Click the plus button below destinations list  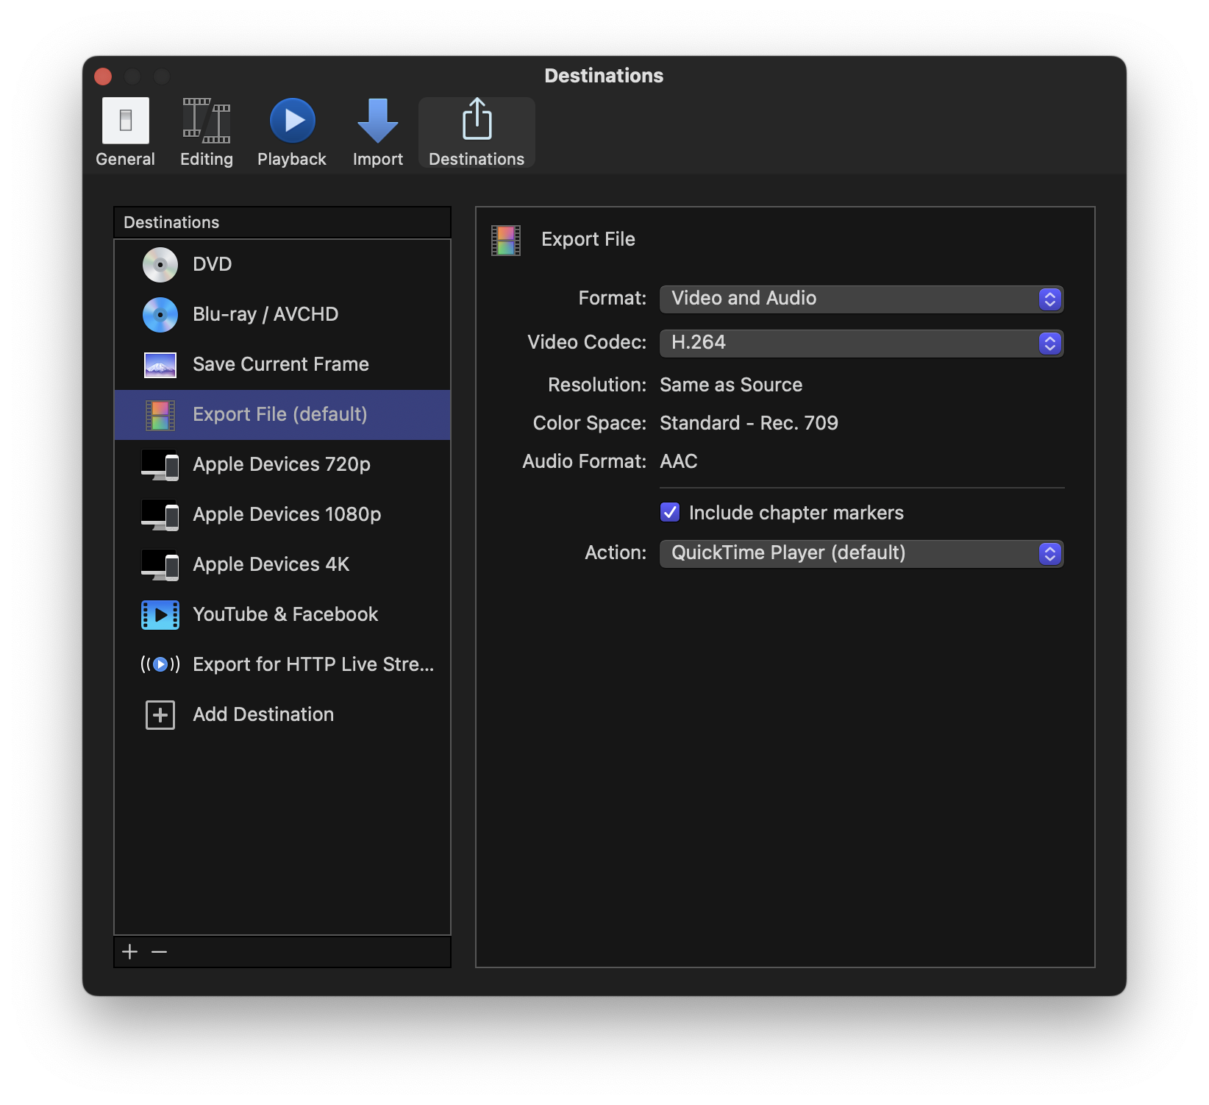[x=130, y=952]
